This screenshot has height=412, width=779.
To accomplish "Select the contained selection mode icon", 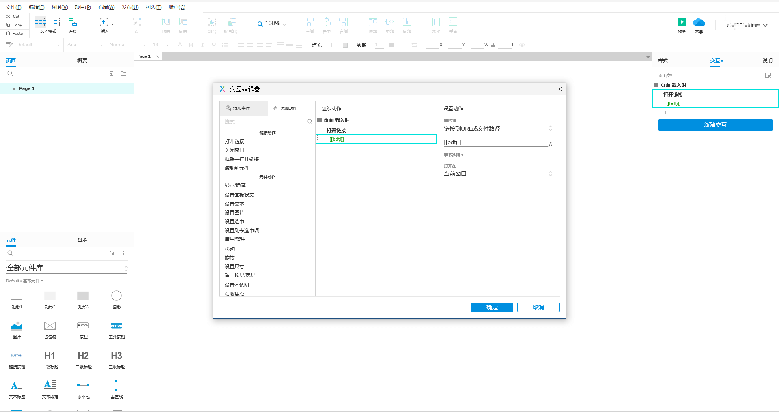I will [x=56, y=22].
